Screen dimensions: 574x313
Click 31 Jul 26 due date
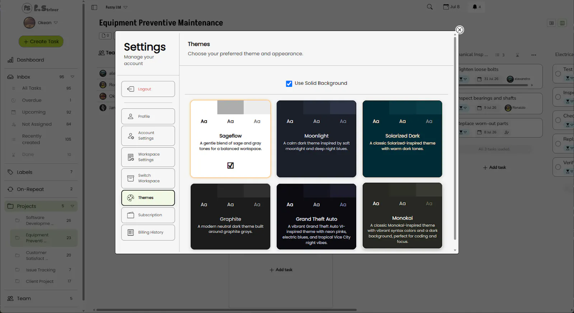[x=488, y=79]
